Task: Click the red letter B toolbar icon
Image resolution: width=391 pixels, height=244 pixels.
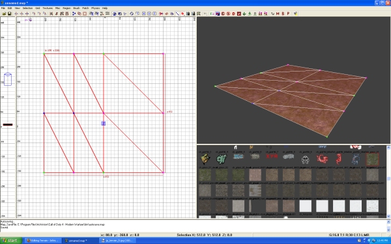Action: coord(283,14)
